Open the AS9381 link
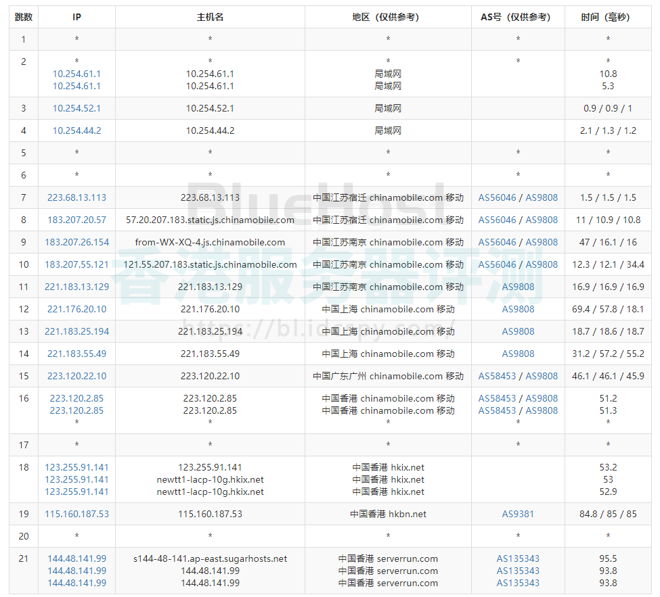Image resolution: width=660 pixels, height=597 pixels. [518, 514]
